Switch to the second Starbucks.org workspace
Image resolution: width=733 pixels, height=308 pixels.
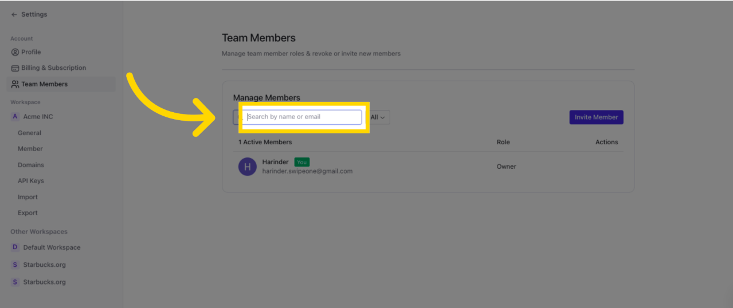coord(44,282)
